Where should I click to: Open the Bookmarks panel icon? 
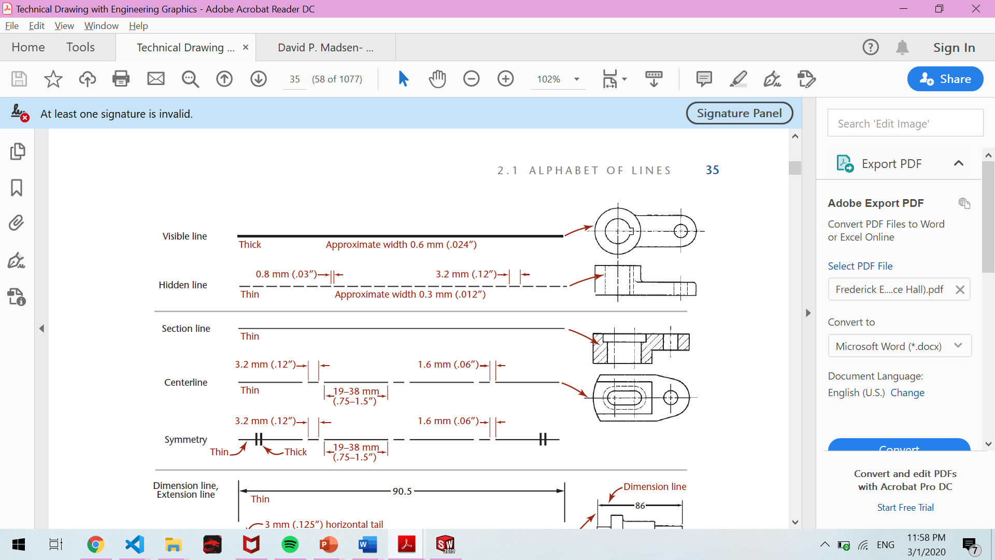pyautogui.click(x=17, y=188)
